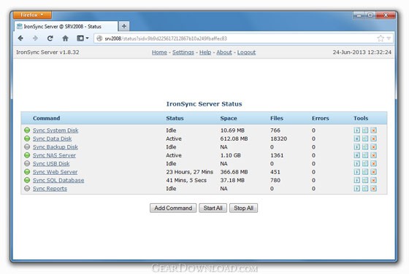Open the Sync NAS Server command link
Screen dimensions: 409x274
point(54,155)
